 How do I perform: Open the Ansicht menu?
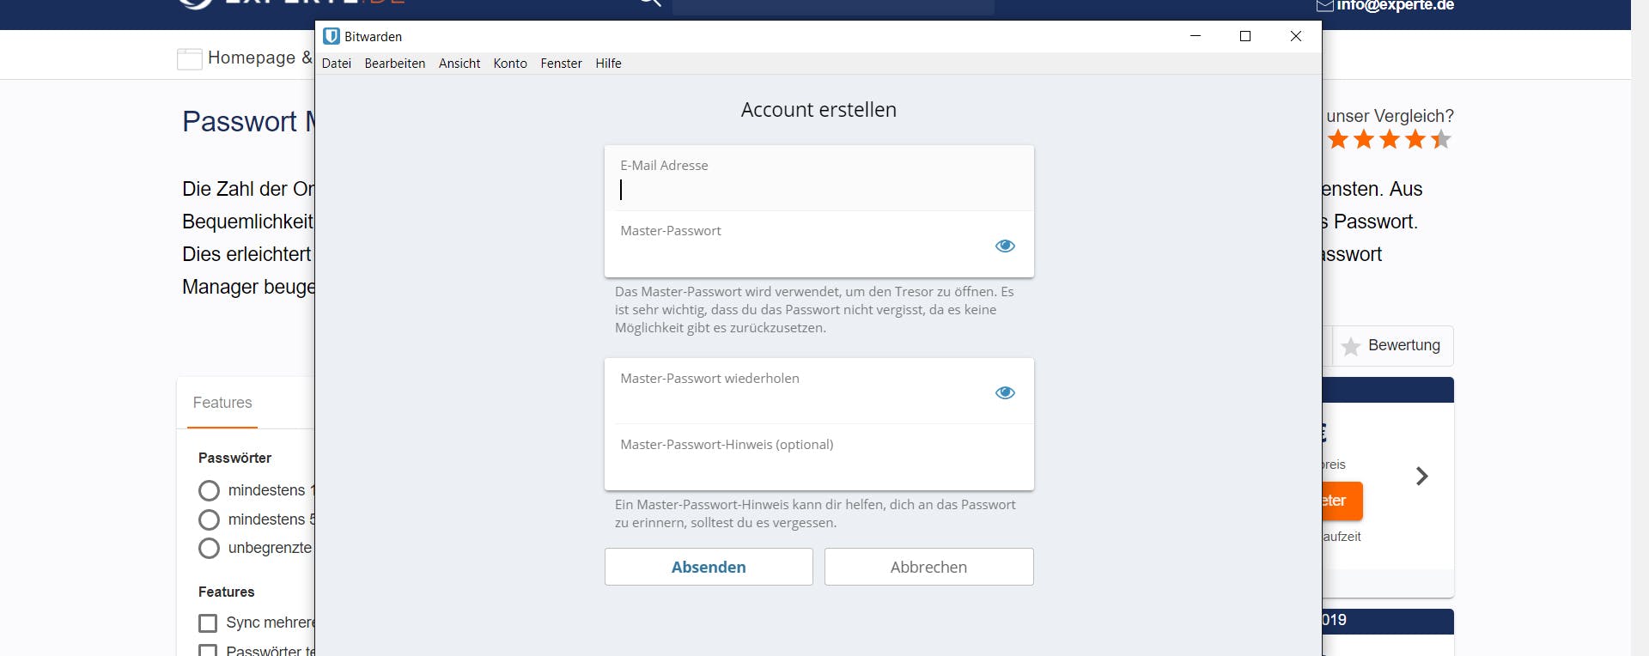(459, 64)
